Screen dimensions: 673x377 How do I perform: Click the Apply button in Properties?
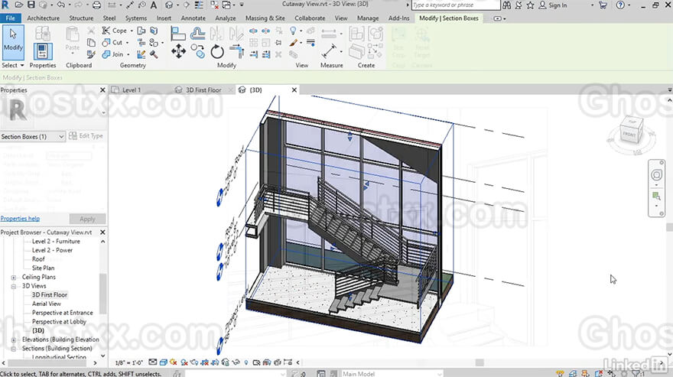(87, 219)
